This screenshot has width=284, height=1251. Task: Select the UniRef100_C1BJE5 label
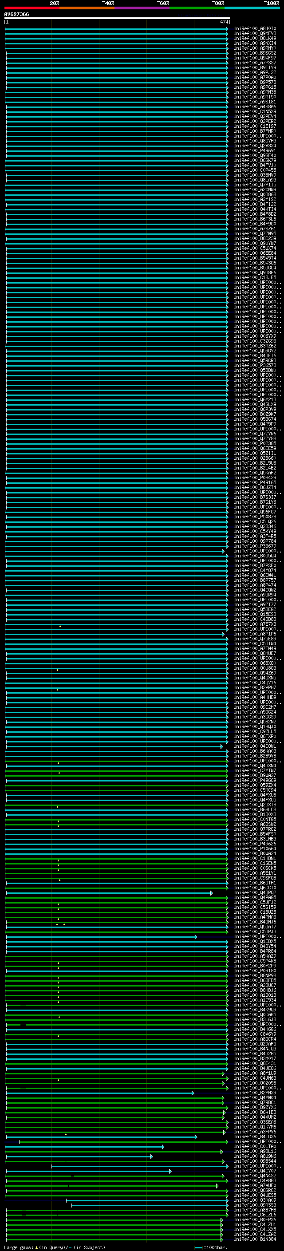(255, 278)
